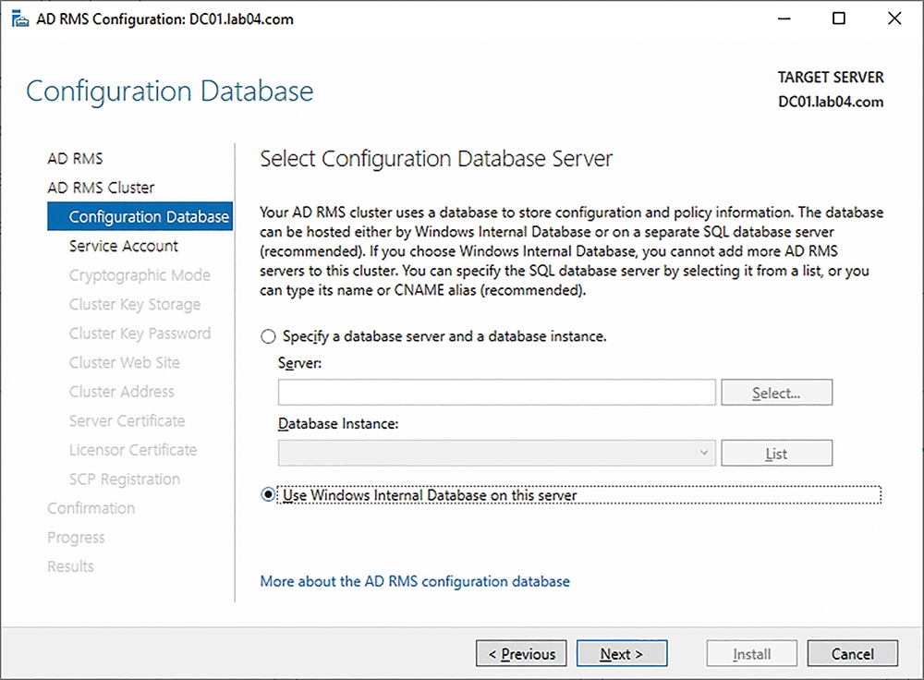Image resolution: width=924 pixels, height=680 pixels.
Task: Select Progress step in sidebar
Action: [x=76, y=538]
